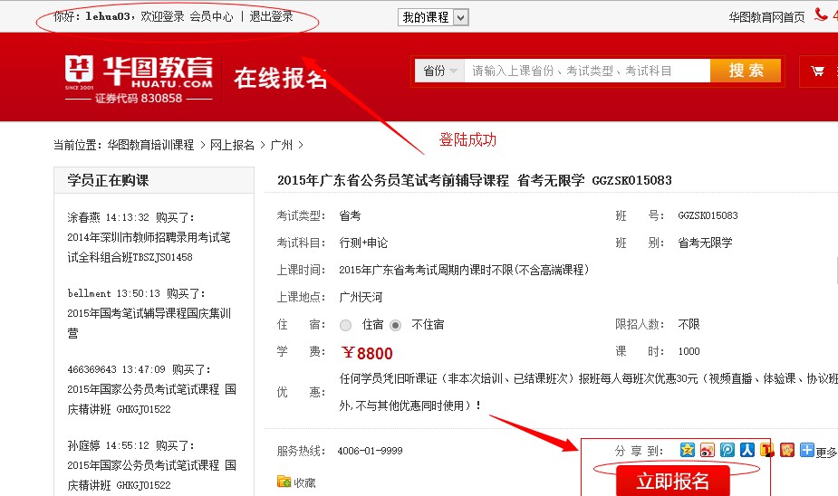Click the 网上报名 breadcrumb

[x=232, y=145]
